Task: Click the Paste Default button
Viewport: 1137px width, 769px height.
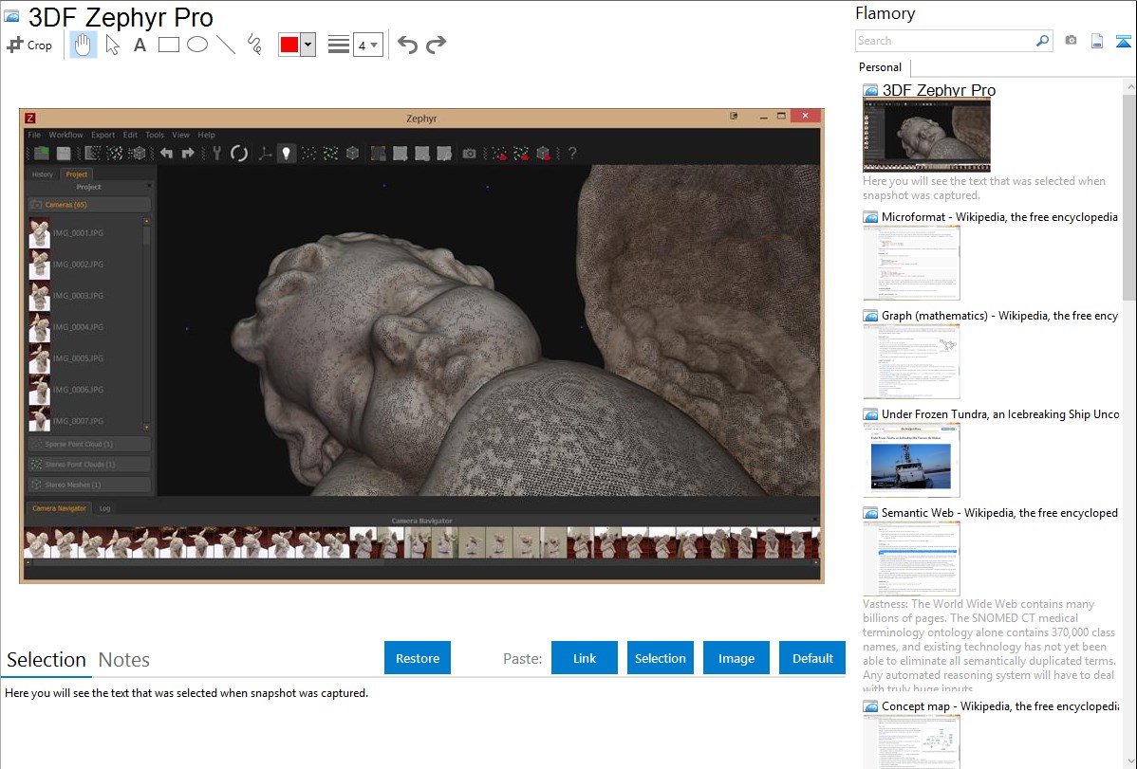Action: (x=812, y=658)
